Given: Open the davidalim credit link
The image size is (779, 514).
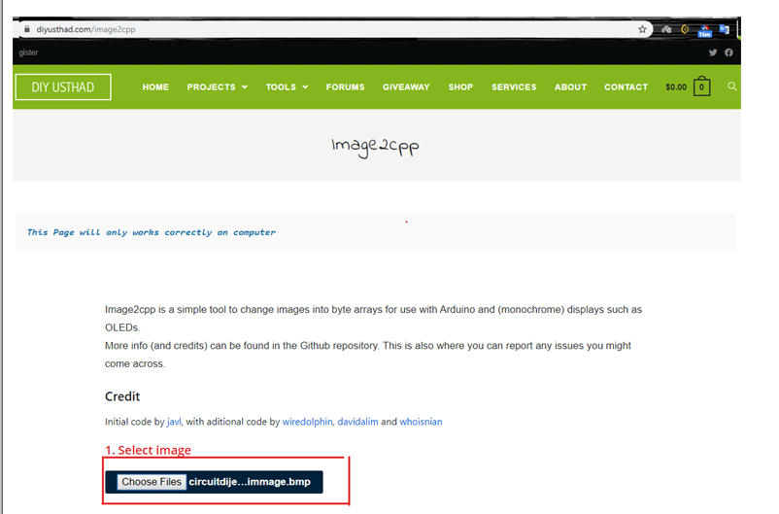Looking at the screenshot, I should point(357,422).
